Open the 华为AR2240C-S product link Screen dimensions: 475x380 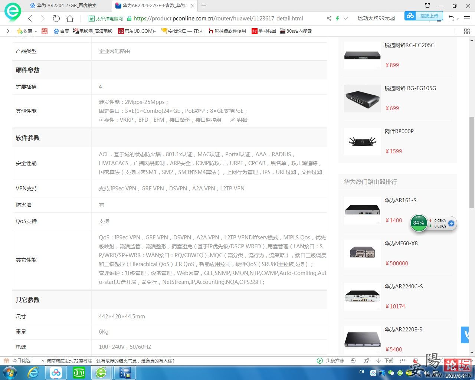pos(403,286)
